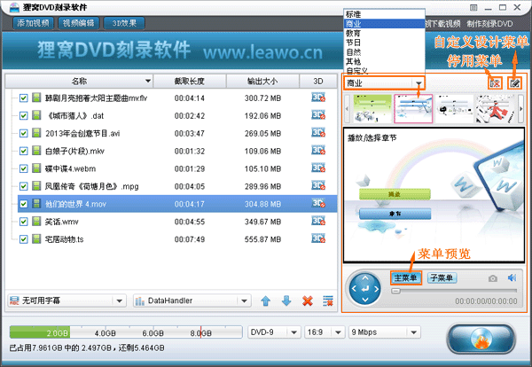The height and width of the screenshot is (367, 532).
Task: Open the 16:9 aspect ratio dropdown
Action: coord(325,332)
